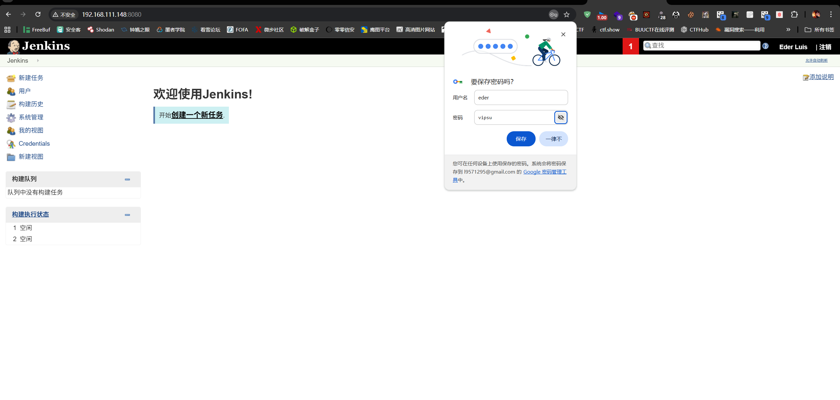Open browser extensions puzzle icon
This screenshot has height=400, width=840.
[794, 14]
